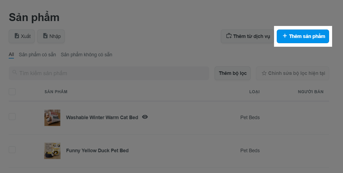Tick the Washable Winter Warm Cat Bed checkbox

click(x=12, y=116)
